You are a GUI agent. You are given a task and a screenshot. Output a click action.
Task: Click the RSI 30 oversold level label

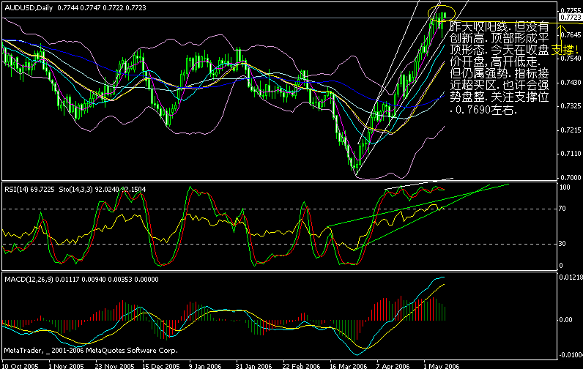tap(562, 244)
